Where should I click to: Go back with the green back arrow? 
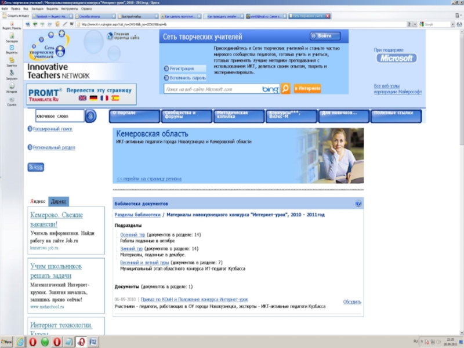click(x=35, y=24)
